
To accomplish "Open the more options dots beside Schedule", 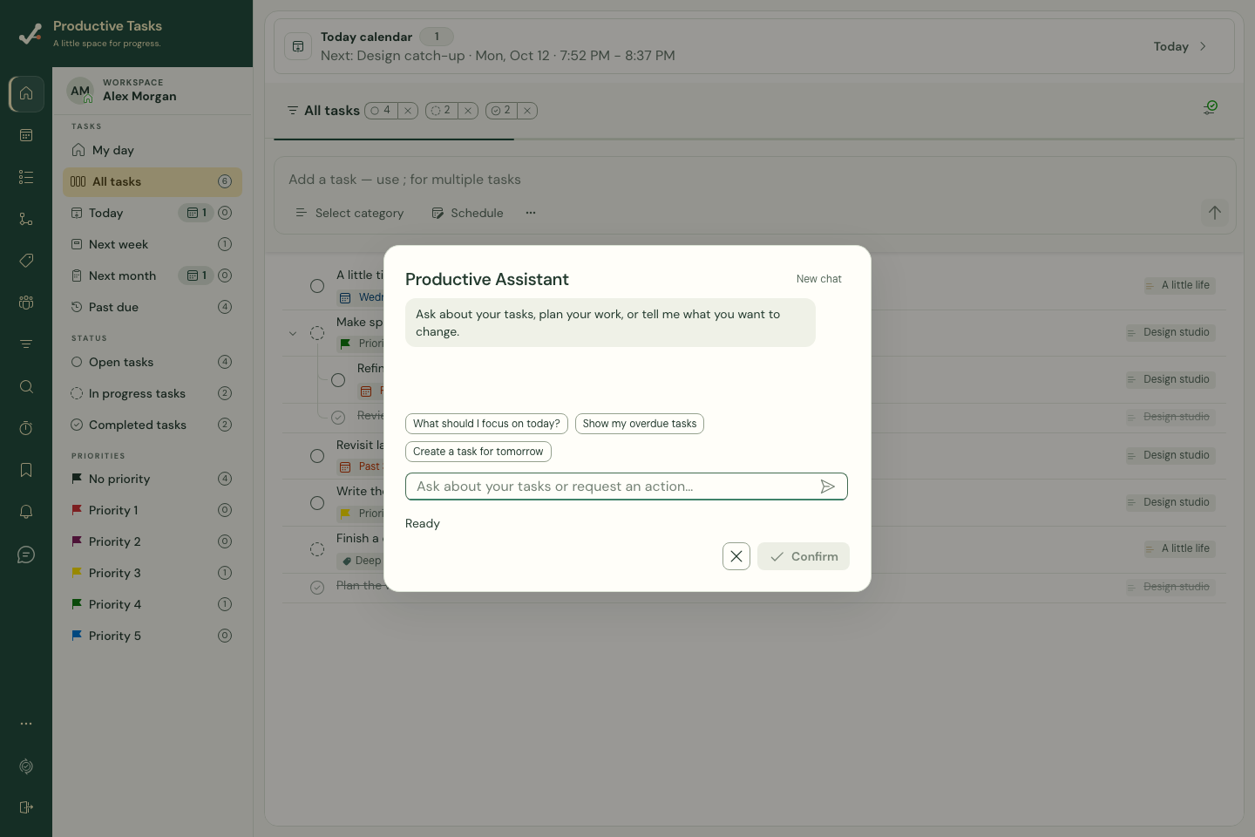I will [531, 213].
